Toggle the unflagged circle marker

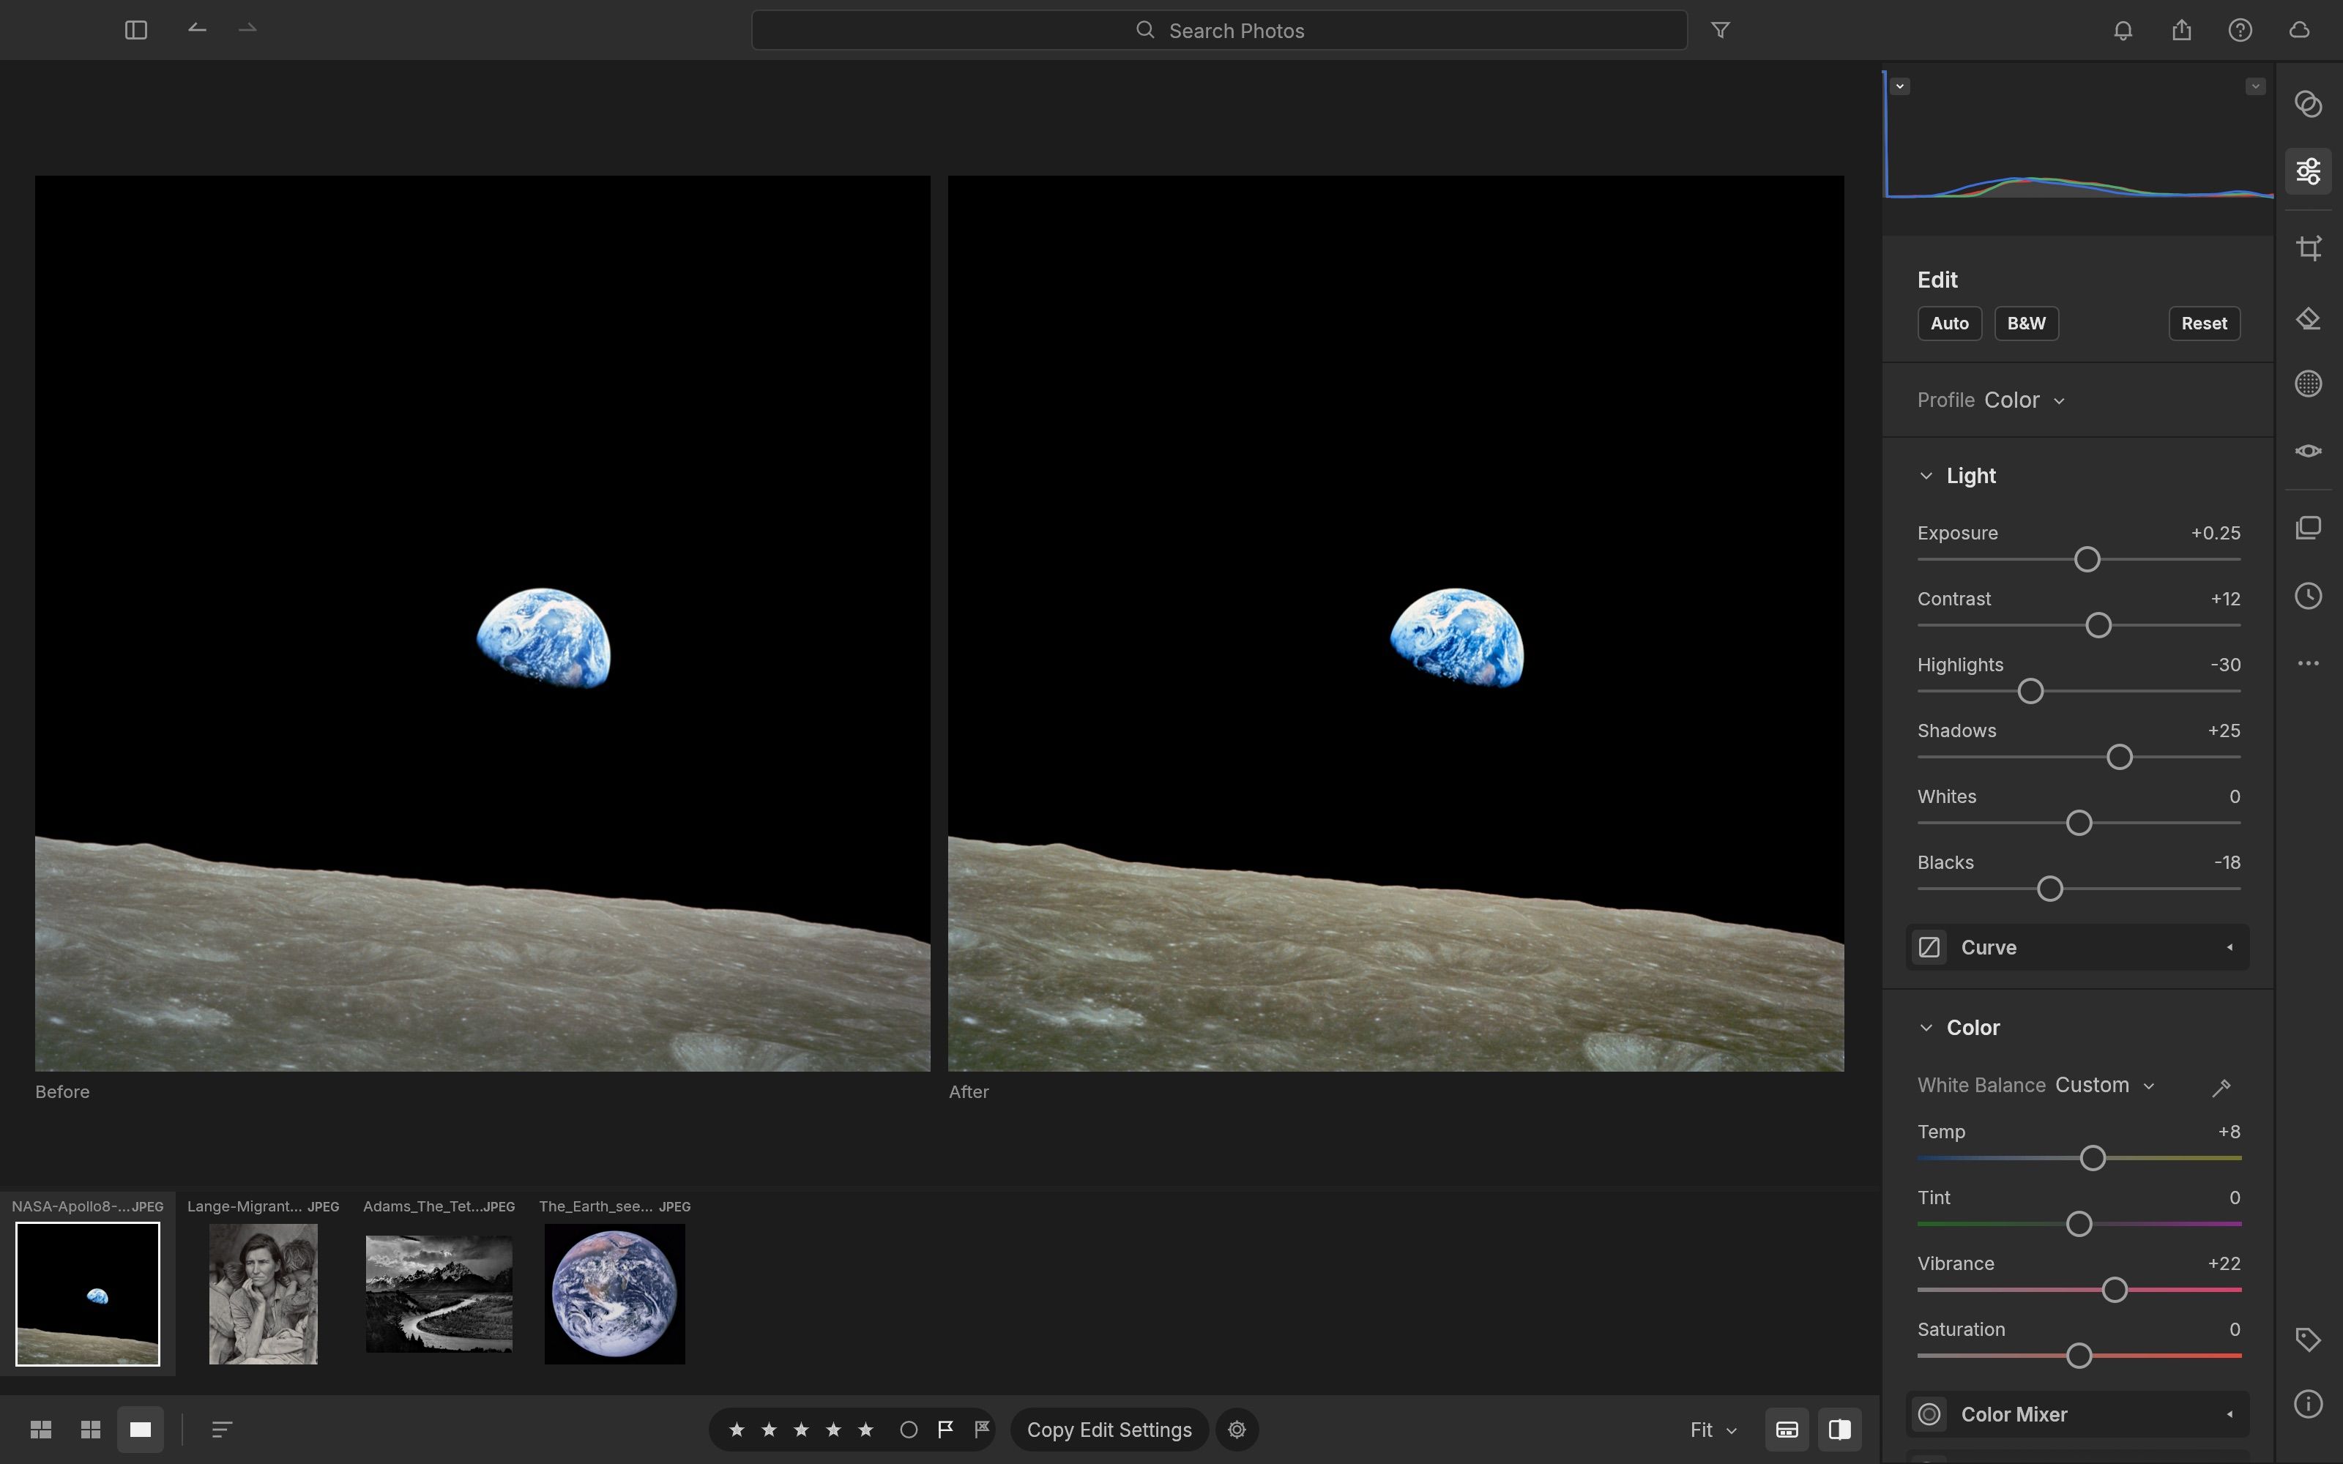(x=908, y=1429)
